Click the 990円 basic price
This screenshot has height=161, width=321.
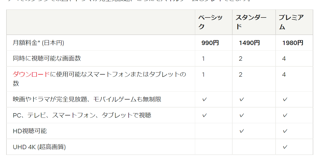[210, 43]
